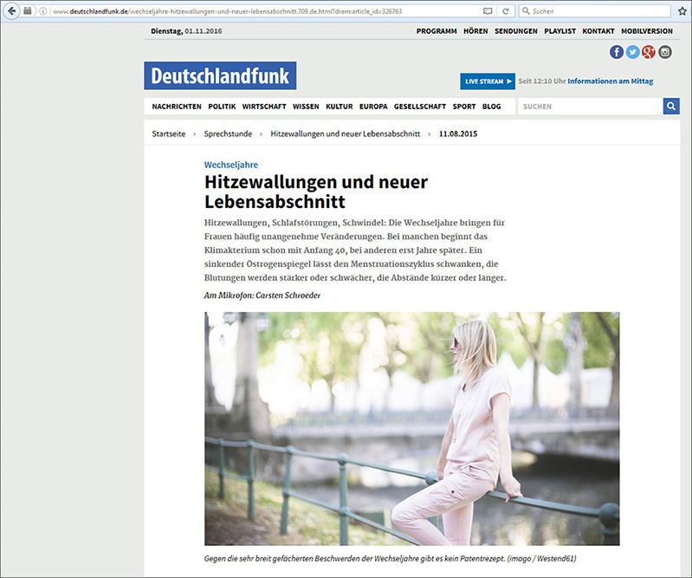Open the KONTAKT menu item
This screenshot has height=578, width=692.
tap(598, 31)
